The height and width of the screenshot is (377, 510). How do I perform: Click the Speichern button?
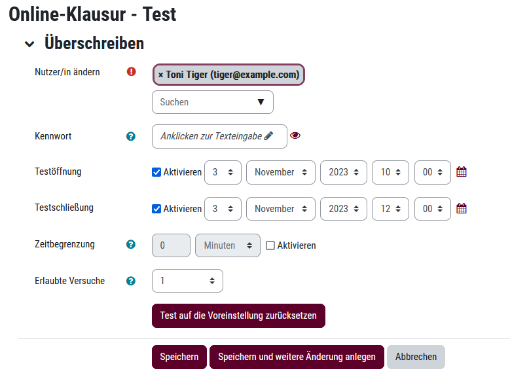[x=179, y=357]
